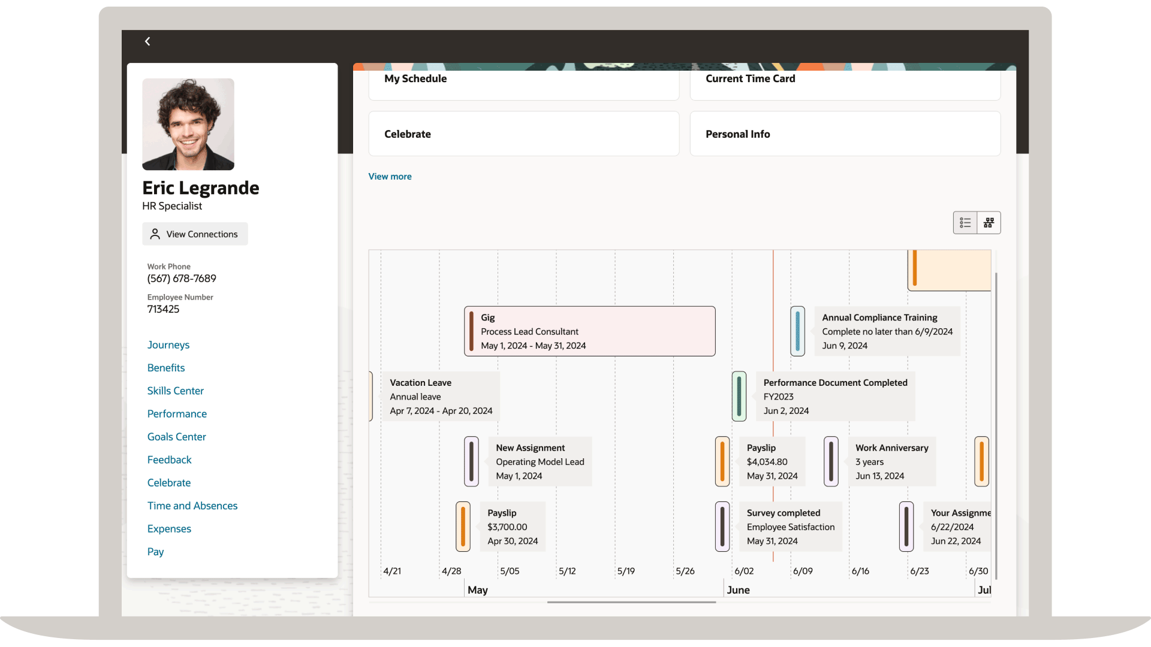
Task: Switch to list view toggle
Action: pos(965,223)
